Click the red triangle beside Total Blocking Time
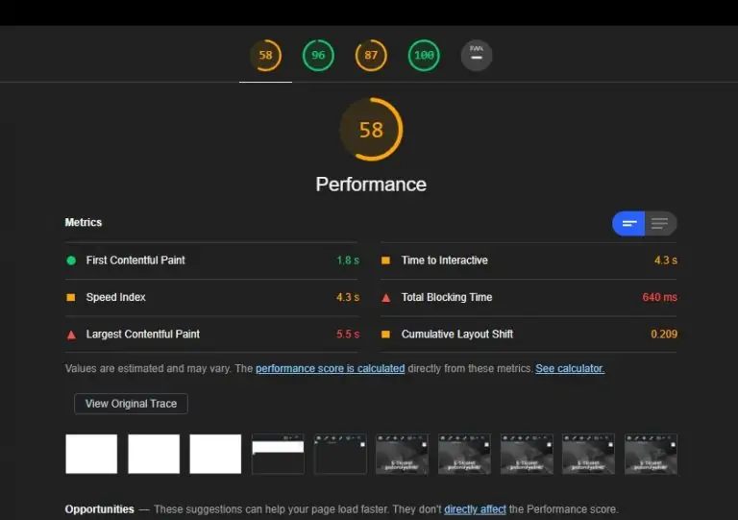This screenshot has height=520, width=738. 386,297
